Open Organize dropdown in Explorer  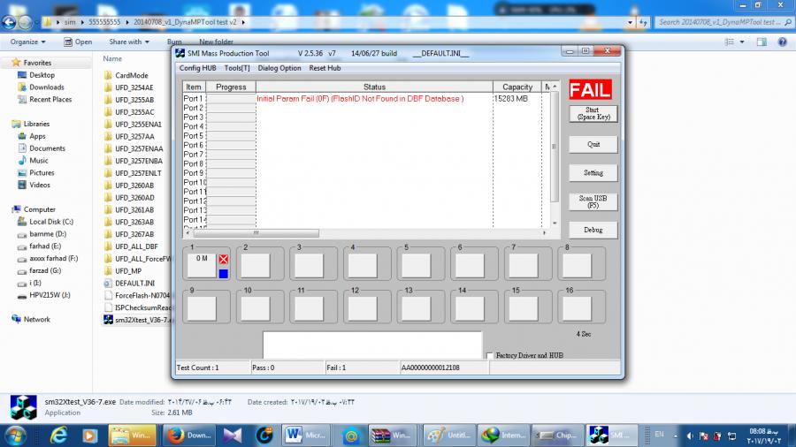pos(28,42)
